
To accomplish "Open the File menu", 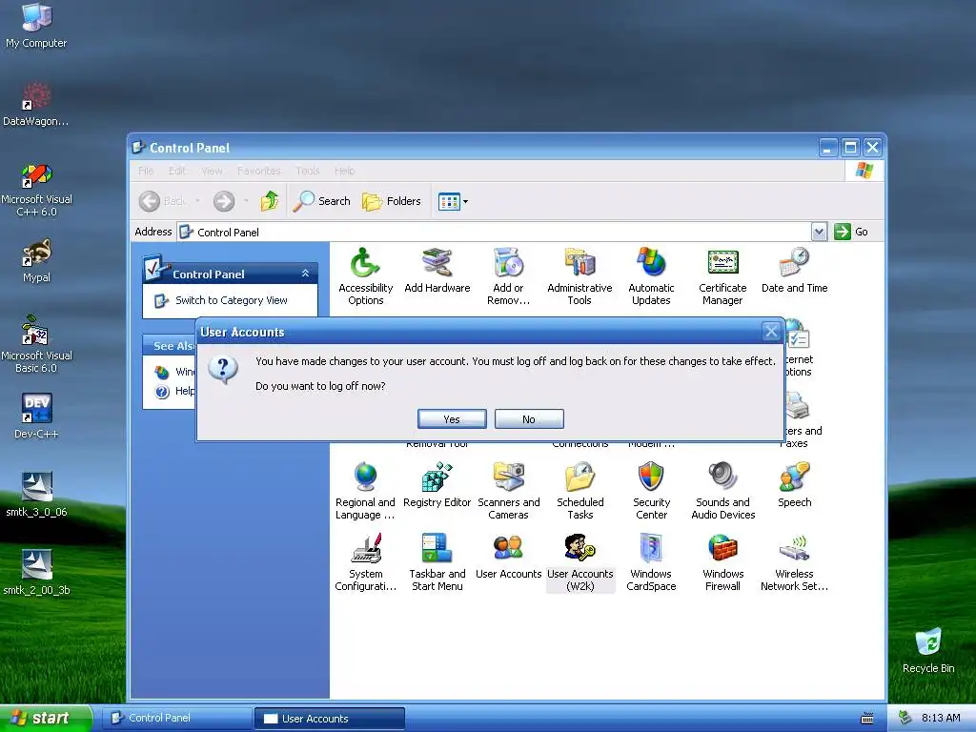I will [x=146, y=171].
